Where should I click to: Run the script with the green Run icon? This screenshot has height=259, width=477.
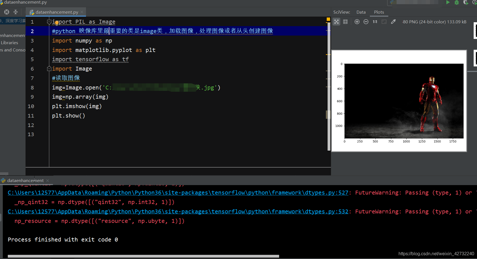pos(448,3)
